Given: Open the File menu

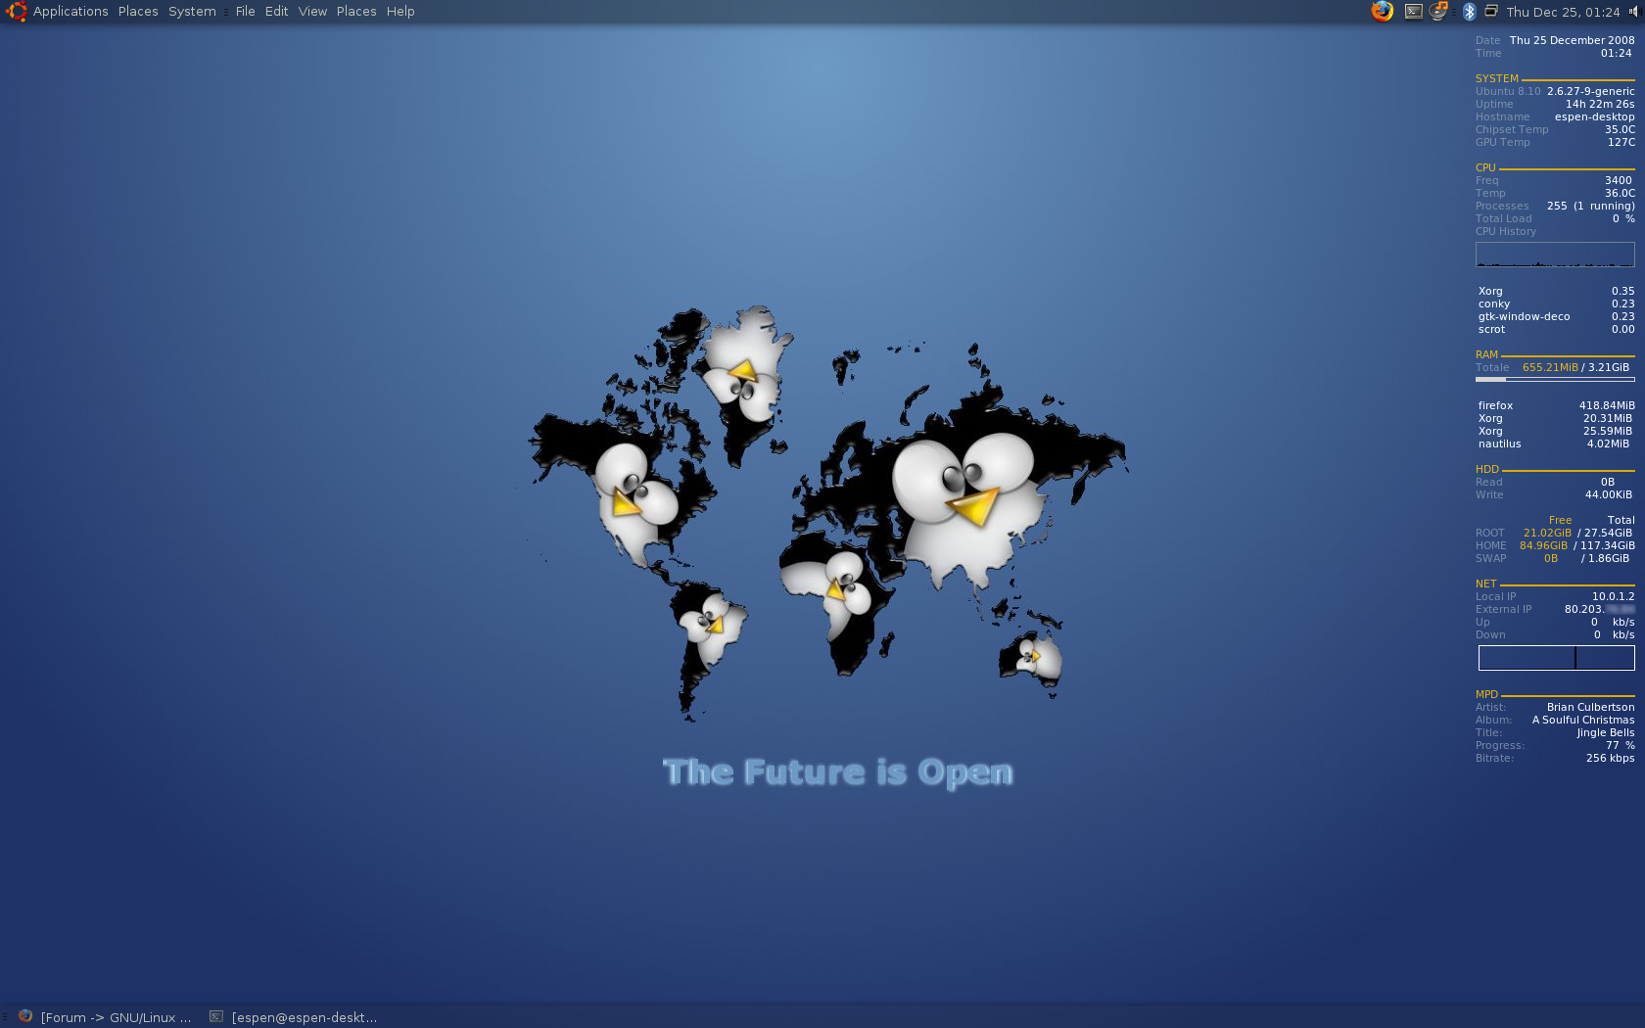Looking at the screenshot, I should pyautogui.click(x=245, y=12).
